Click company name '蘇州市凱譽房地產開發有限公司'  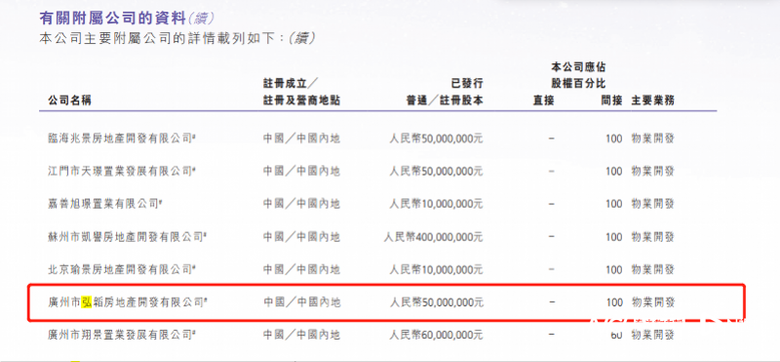click(x=126, y=236)
